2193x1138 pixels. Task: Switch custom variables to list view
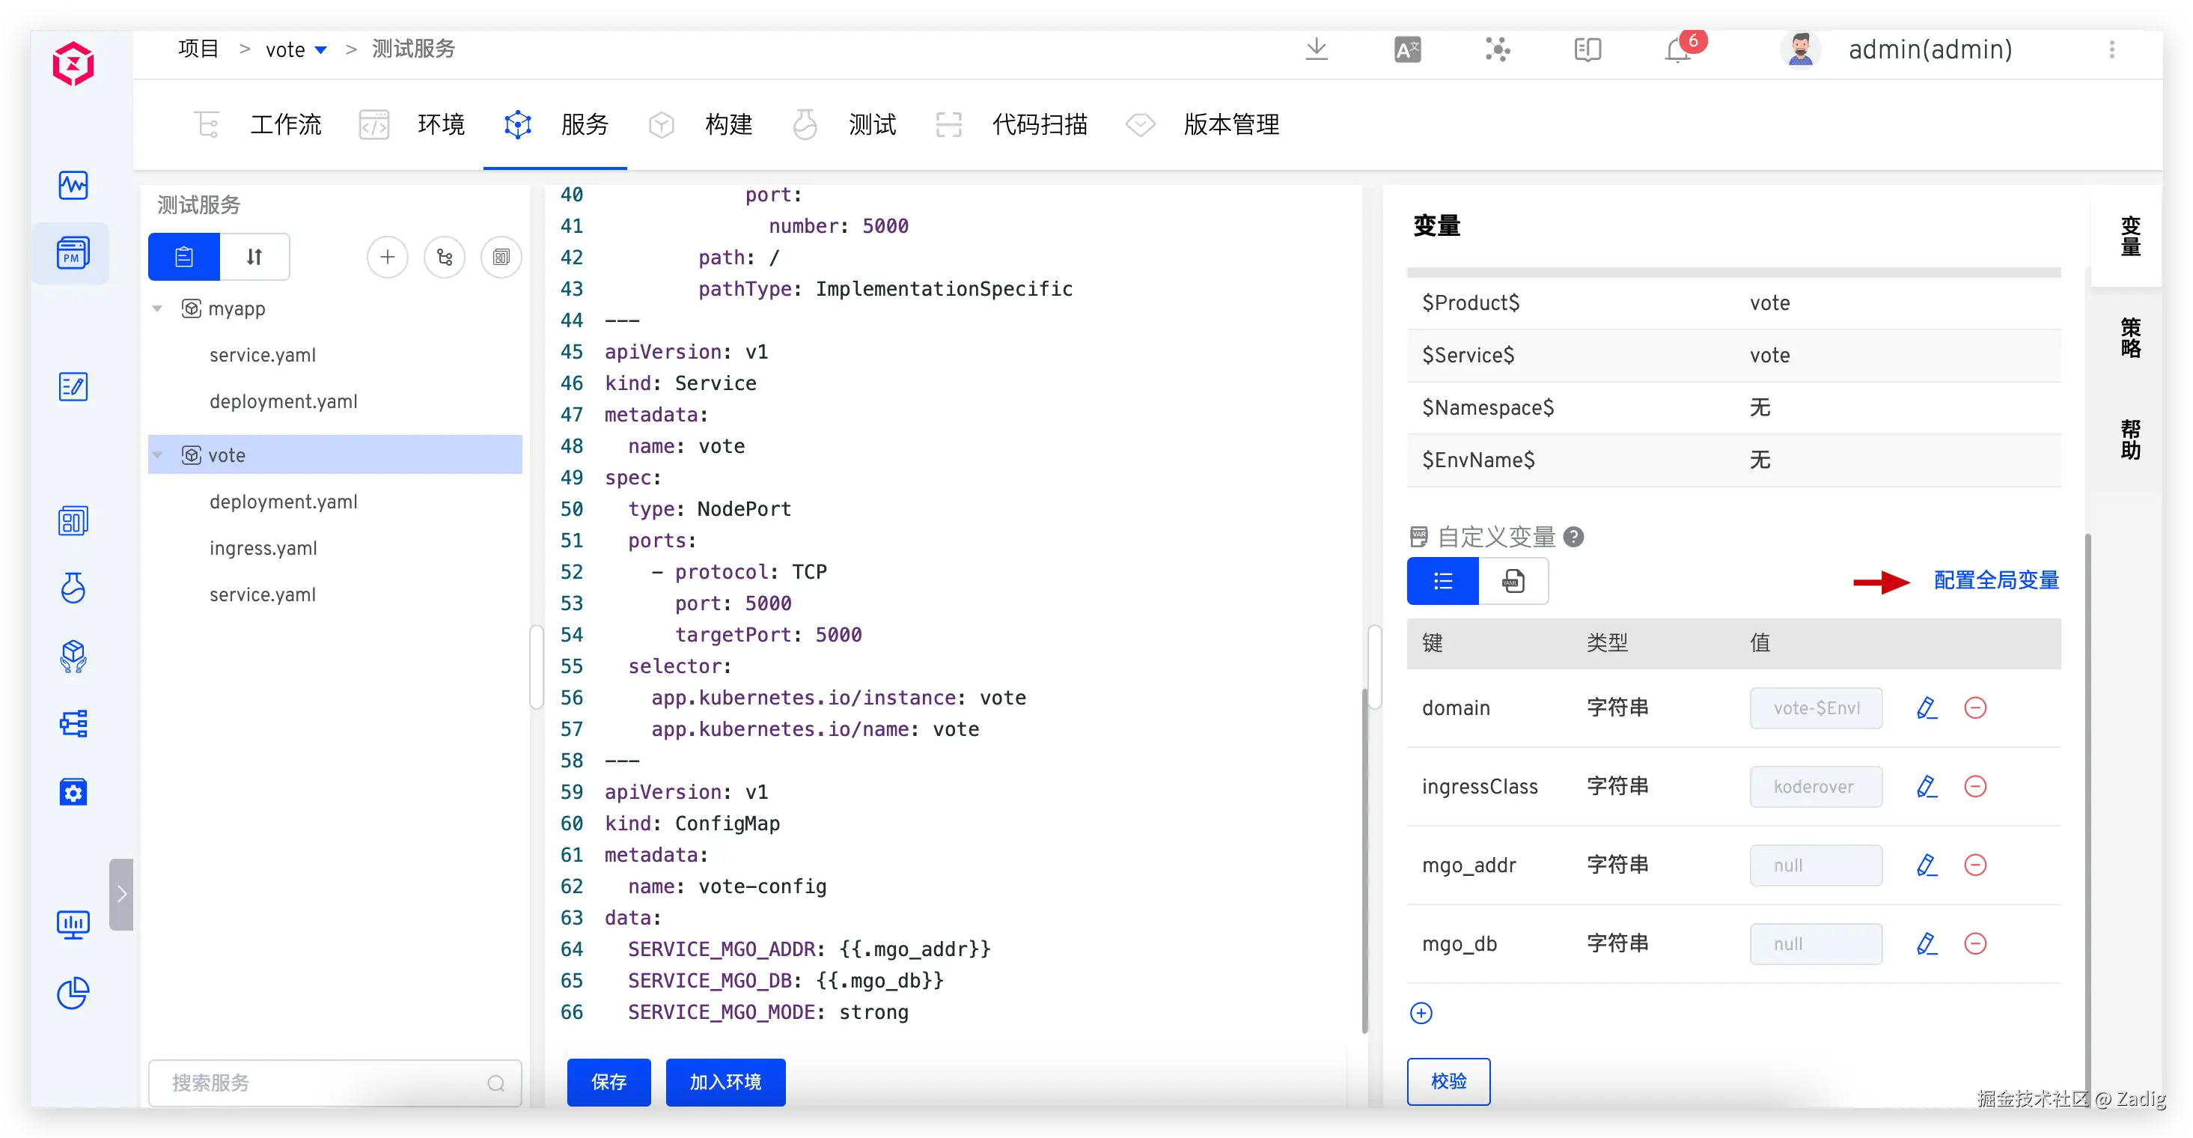1442,581
